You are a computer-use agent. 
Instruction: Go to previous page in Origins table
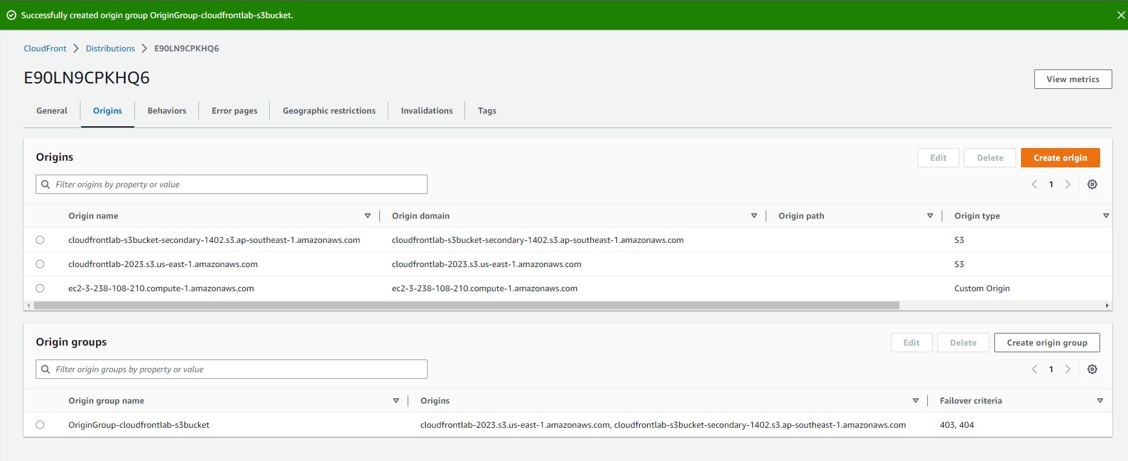[x=1034, y=184]
